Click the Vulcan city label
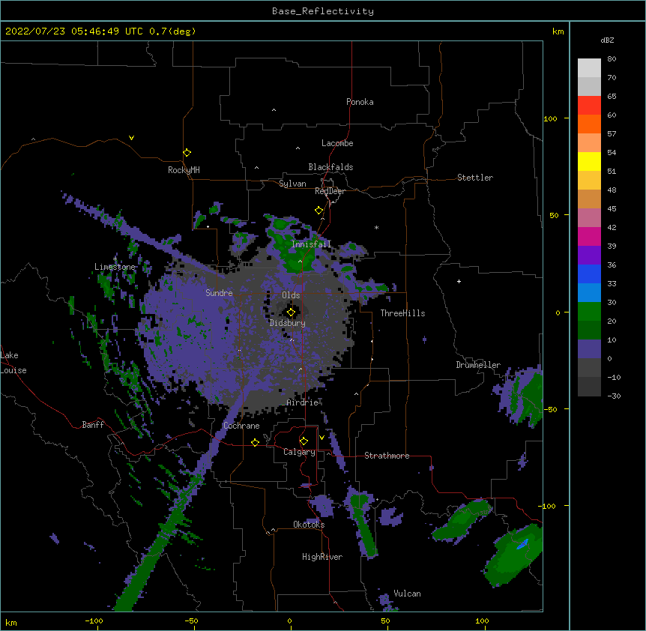Image resolution: width=646 pixels, height=631 pixels. 407,594
